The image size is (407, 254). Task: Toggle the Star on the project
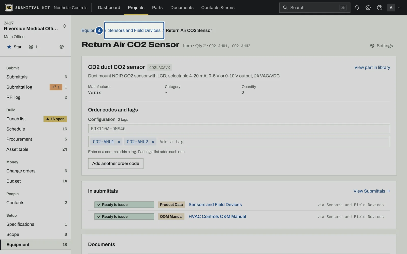[14, 47]
